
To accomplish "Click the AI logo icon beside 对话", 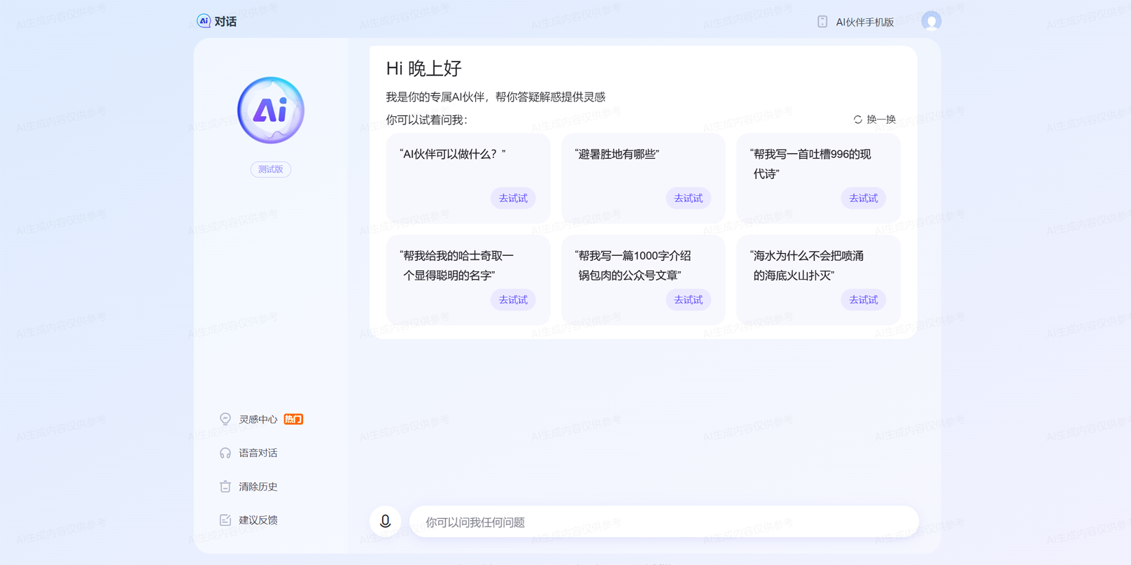I will tap(204, 21).
